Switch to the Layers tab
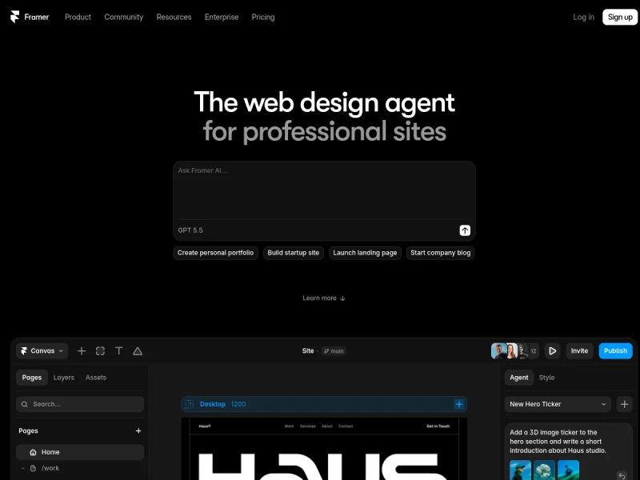 coord(64,378)
